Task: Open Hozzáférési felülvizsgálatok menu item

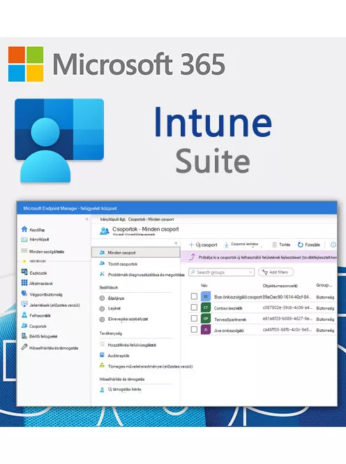Action: (132, 345)
